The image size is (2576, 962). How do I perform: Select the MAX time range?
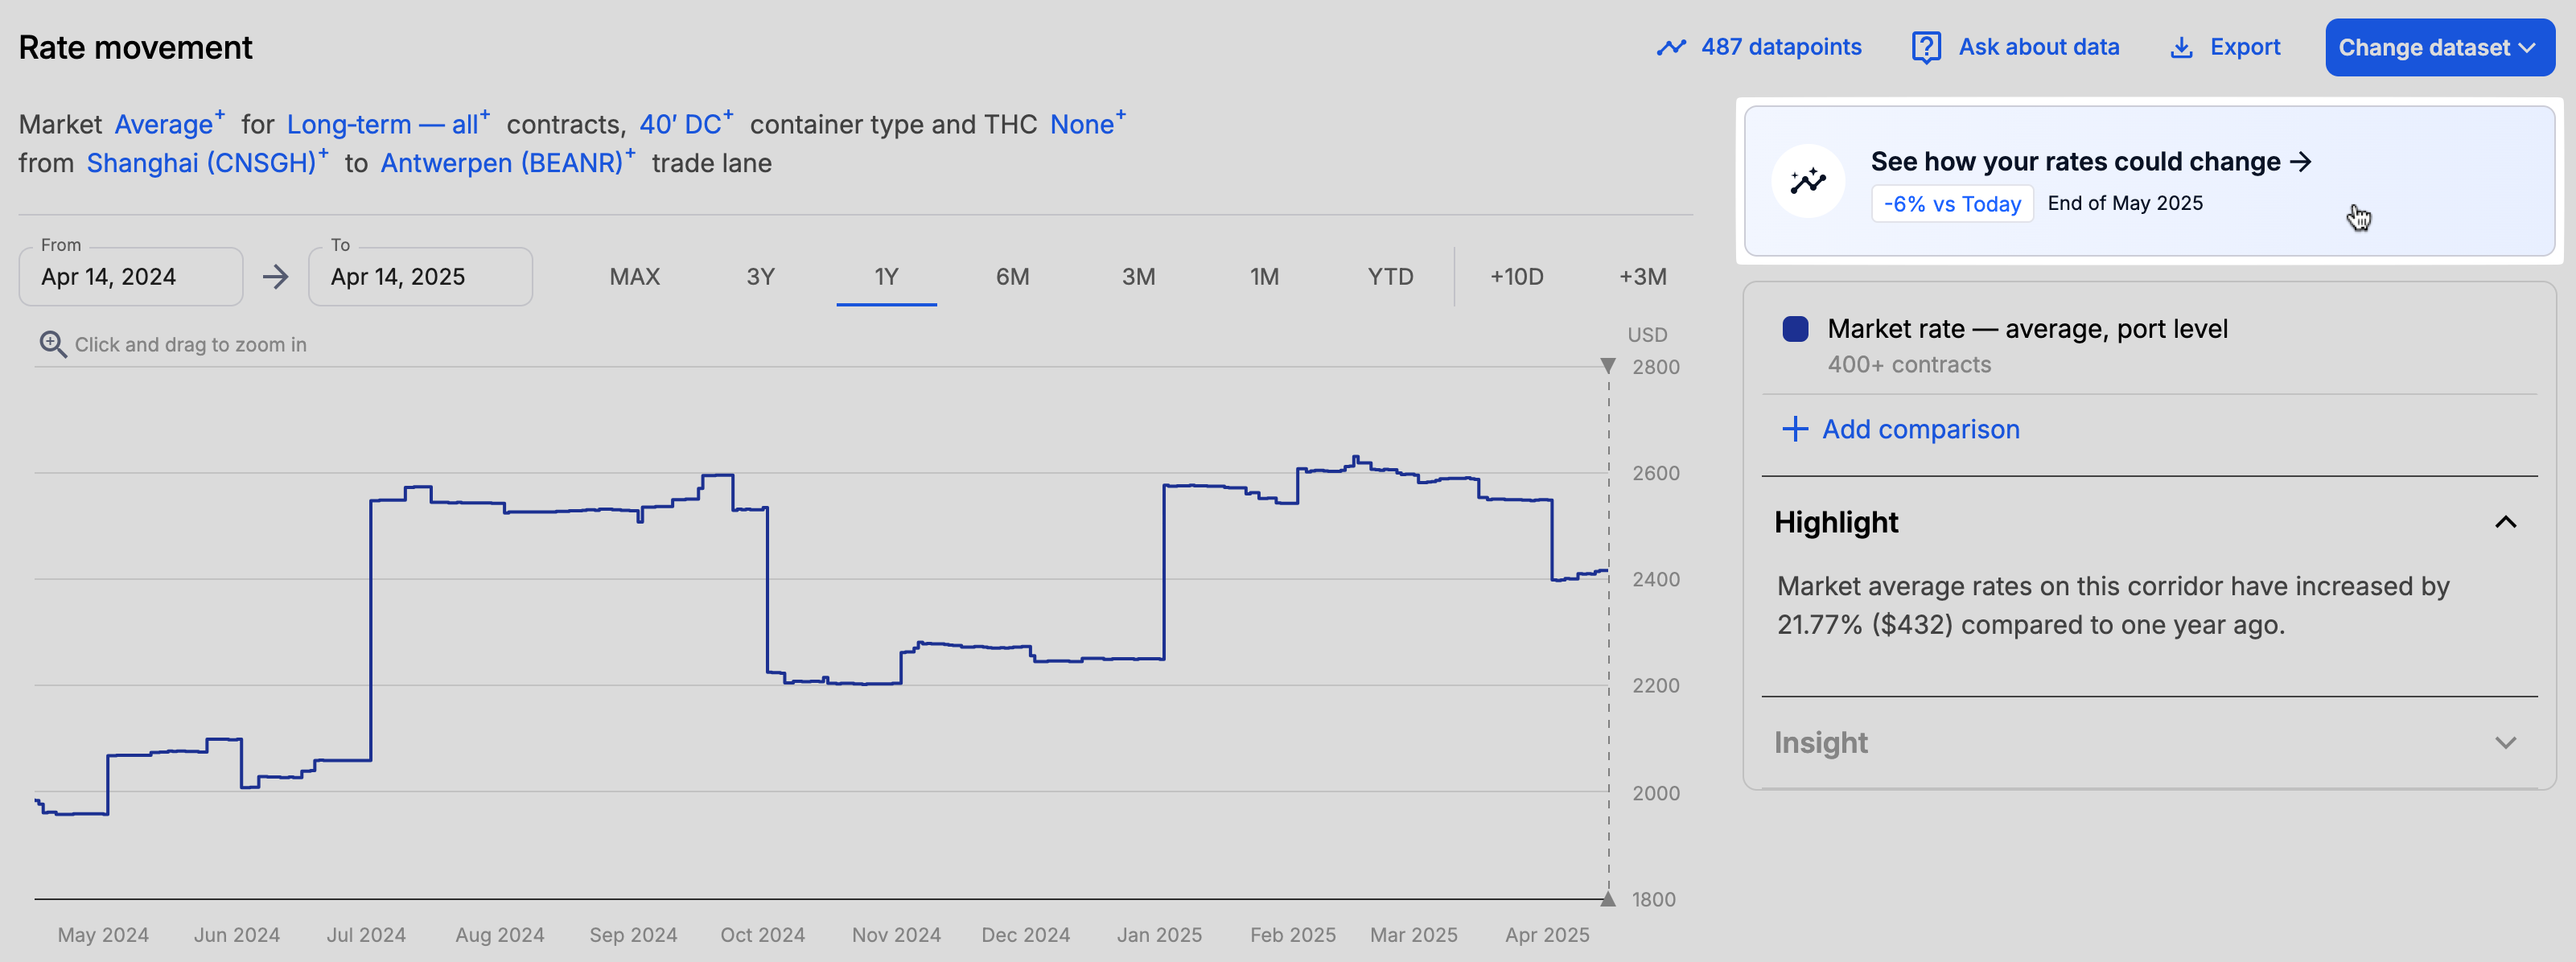pyautogui.click(x=635, y=277)
